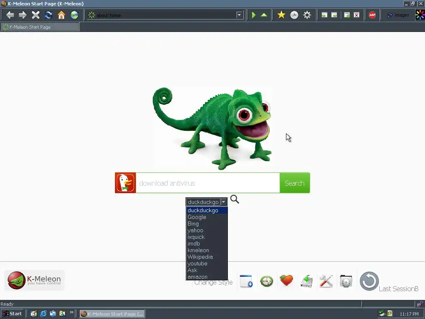The height and width of the screenshot is (319, 425).
Task: Open history with the toolbar clock icon
Action: click(294, 15)
